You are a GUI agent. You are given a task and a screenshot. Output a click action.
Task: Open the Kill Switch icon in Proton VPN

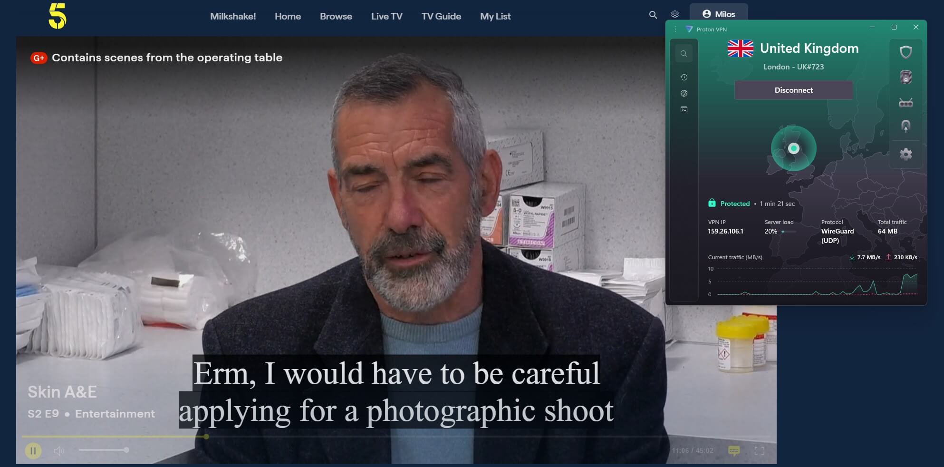coord(906,77)
